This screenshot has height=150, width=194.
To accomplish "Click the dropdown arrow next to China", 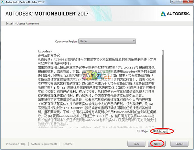I will (134, 41).
